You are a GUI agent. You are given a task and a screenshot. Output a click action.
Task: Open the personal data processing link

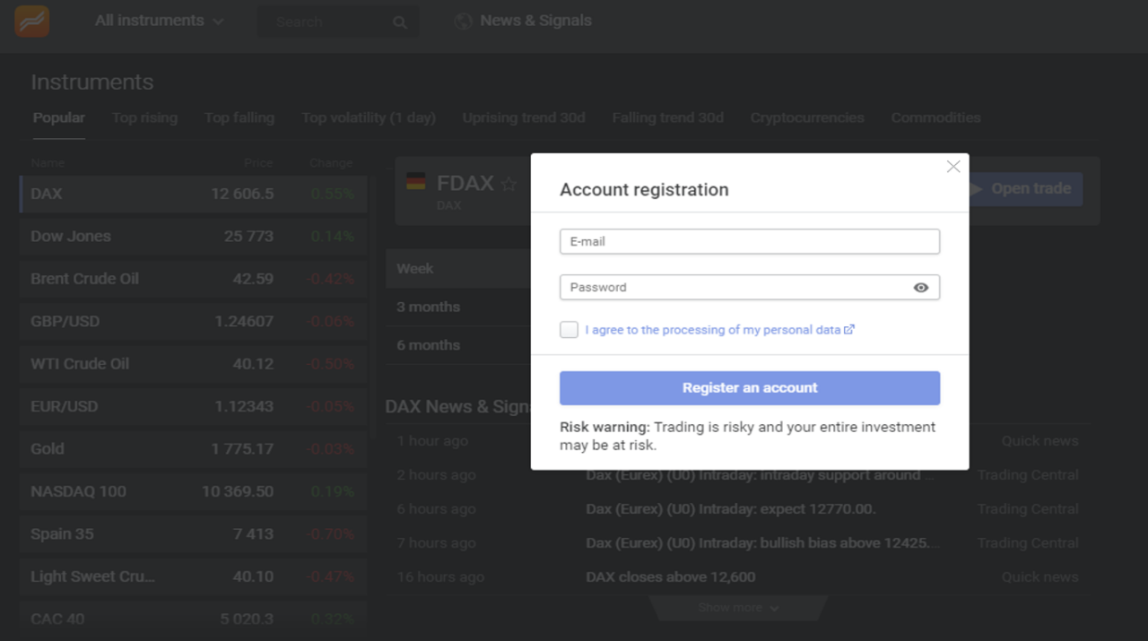click(712, 330)
